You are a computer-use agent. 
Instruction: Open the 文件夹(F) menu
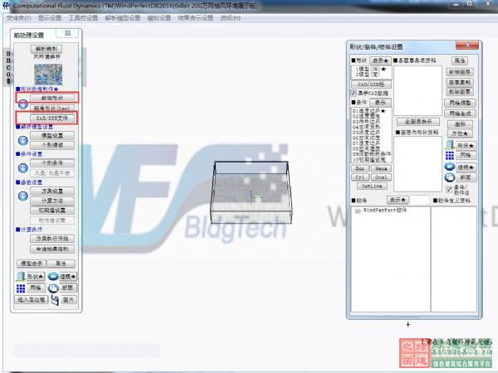pyautogui.click(x=19, y=17)
